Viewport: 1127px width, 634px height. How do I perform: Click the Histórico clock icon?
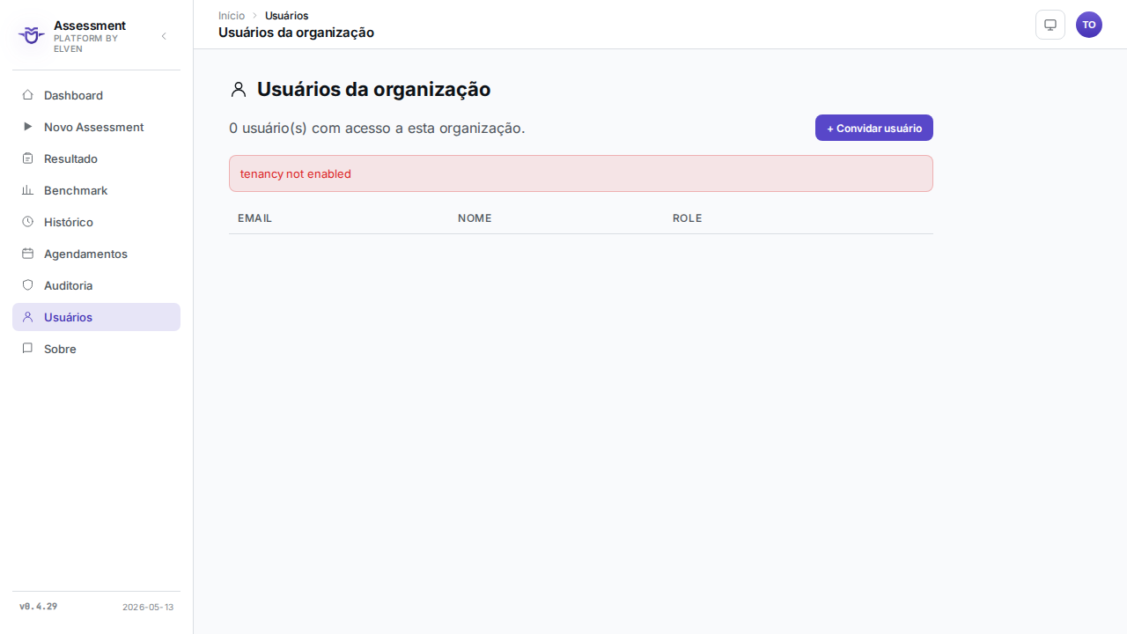[x=27, y=222]
